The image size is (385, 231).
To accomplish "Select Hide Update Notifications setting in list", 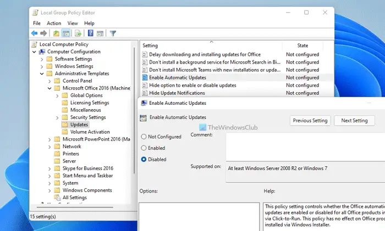I will point(177,93).
